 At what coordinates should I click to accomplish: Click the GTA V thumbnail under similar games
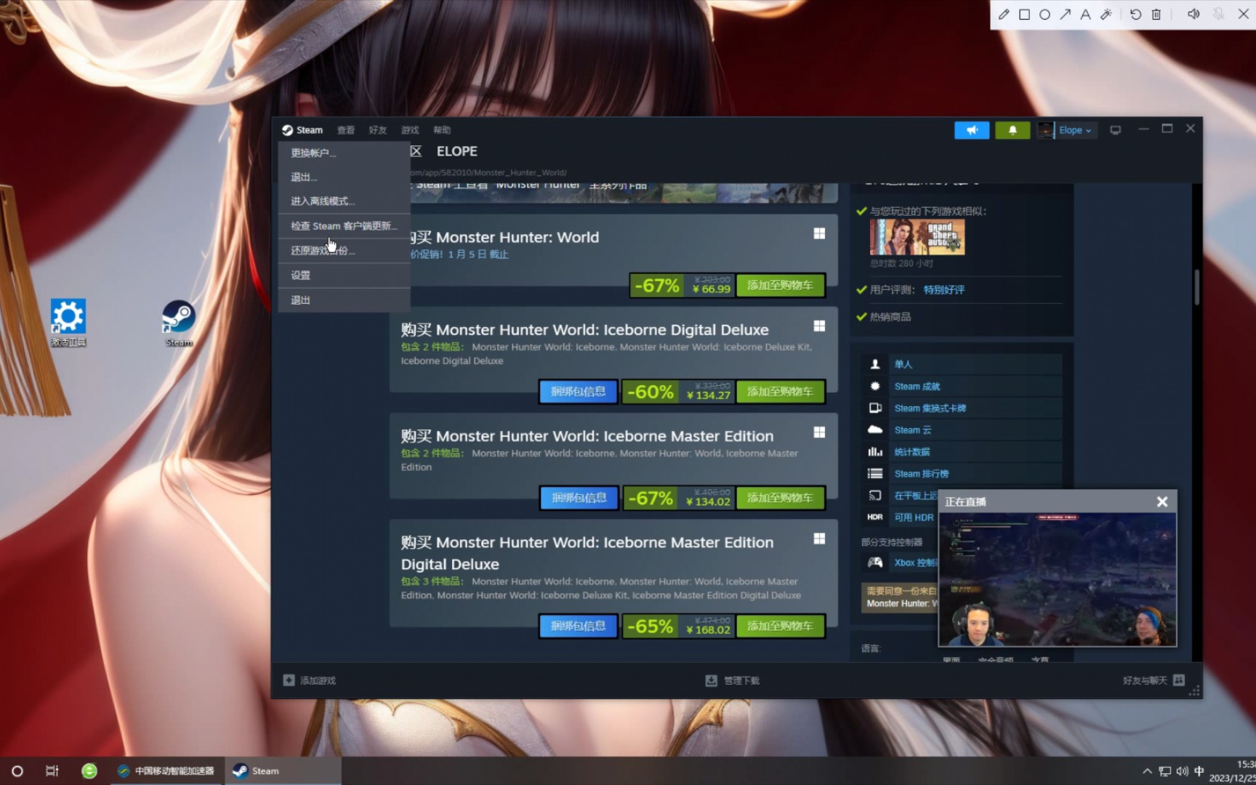click(x=917, y=237)
